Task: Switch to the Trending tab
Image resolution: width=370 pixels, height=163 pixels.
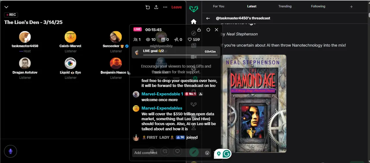Action: (285, 6)
